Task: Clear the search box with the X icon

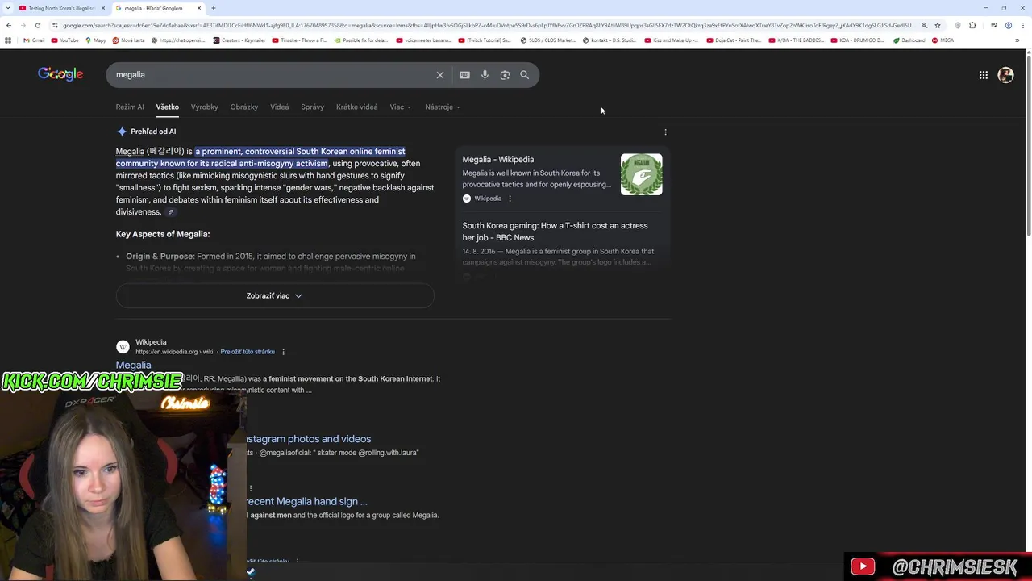Action: 440,75
